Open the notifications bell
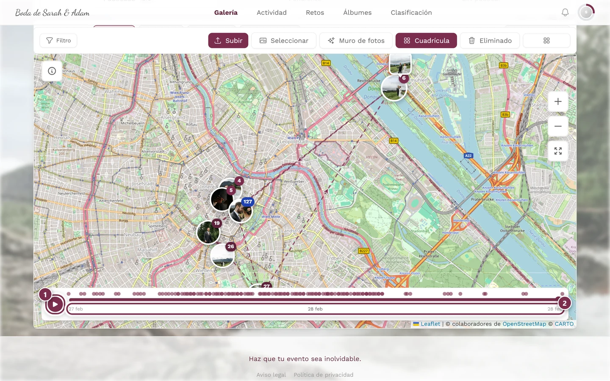 [x=565, y=13]
